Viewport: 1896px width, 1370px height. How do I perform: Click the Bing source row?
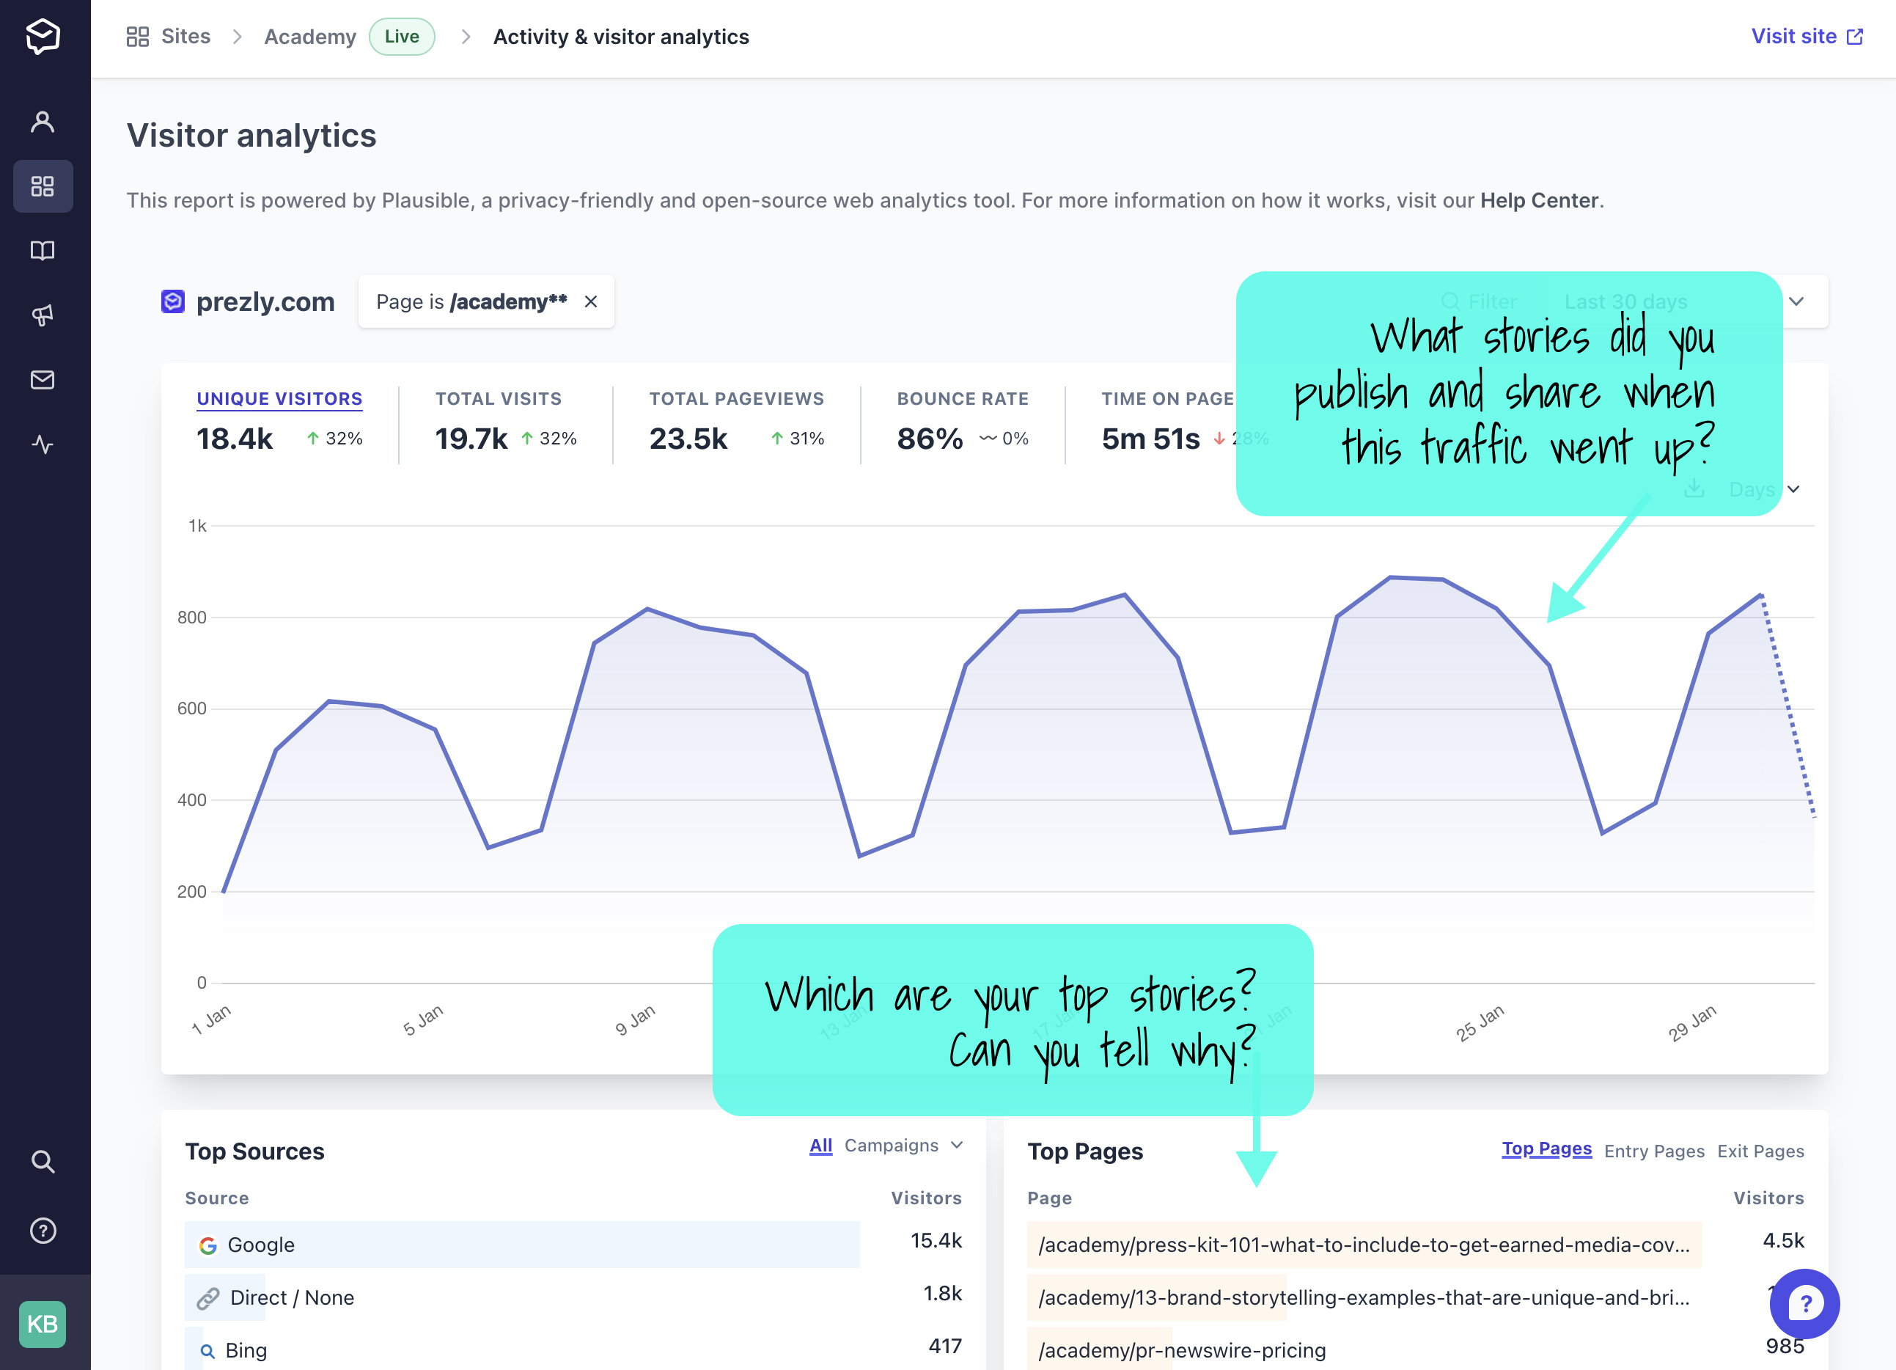(573, 1349)
